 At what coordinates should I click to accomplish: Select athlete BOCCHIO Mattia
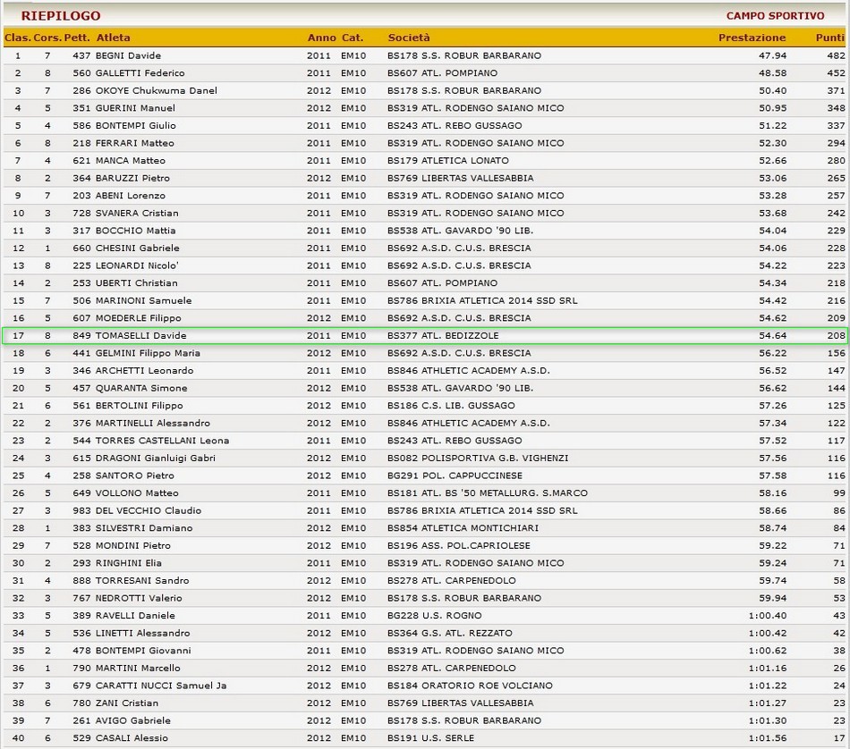pos(135,231)
